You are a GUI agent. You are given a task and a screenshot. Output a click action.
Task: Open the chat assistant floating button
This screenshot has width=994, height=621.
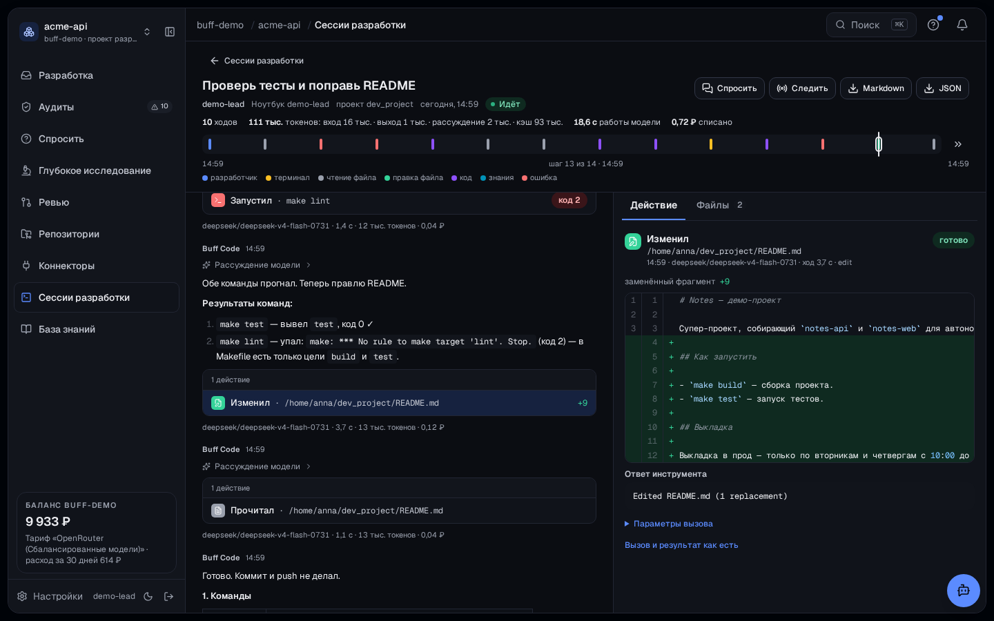[x=964, y=591]
